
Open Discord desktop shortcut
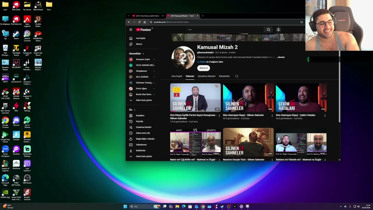click(x=16, y=122)
